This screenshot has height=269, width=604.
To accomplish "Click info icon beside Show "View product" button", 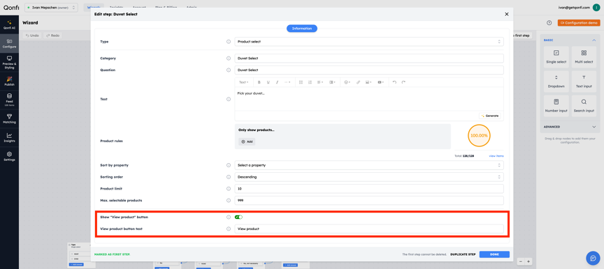I will [x=229, y=217].
